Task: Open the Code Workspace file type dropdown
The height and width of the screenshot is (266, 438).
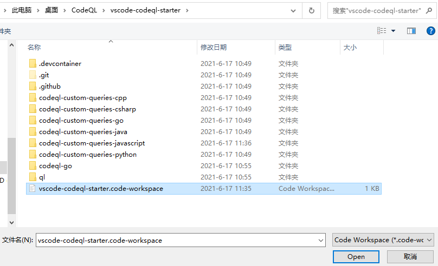Action: [x=429, y=240]
